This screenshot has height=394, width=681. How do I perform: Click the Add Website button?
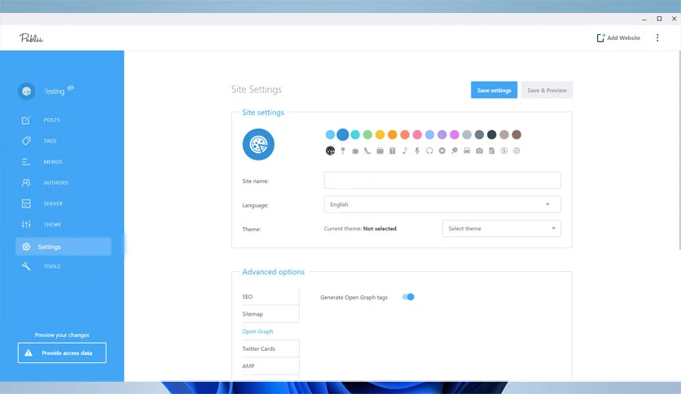(618, 37)
